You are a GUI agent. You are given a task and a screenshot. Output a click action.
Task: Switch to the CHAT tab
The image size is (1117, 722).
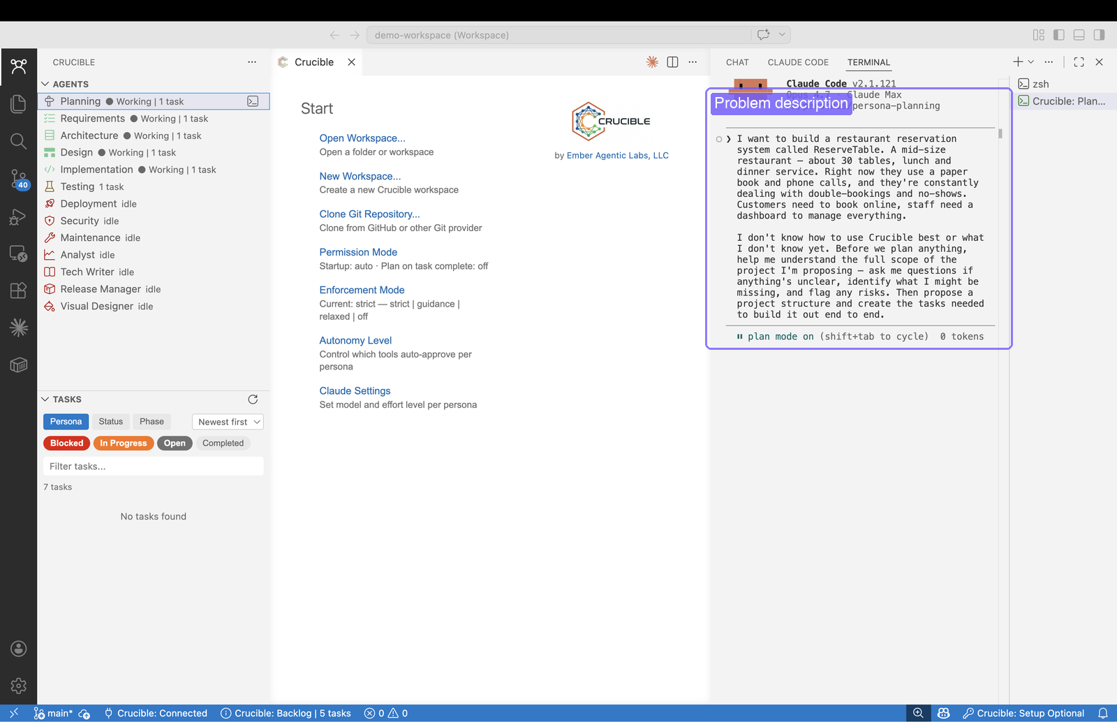(x=737, y=62)
